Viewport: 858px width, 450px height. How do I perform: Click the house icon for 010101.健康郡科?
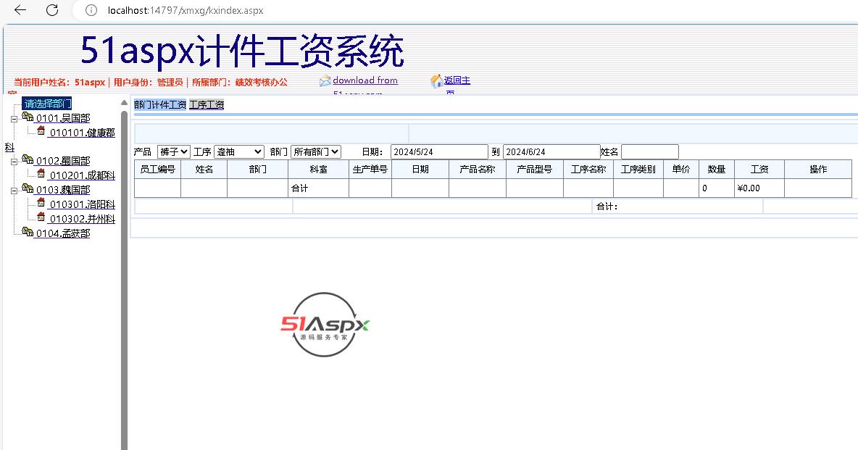point(41,131)
